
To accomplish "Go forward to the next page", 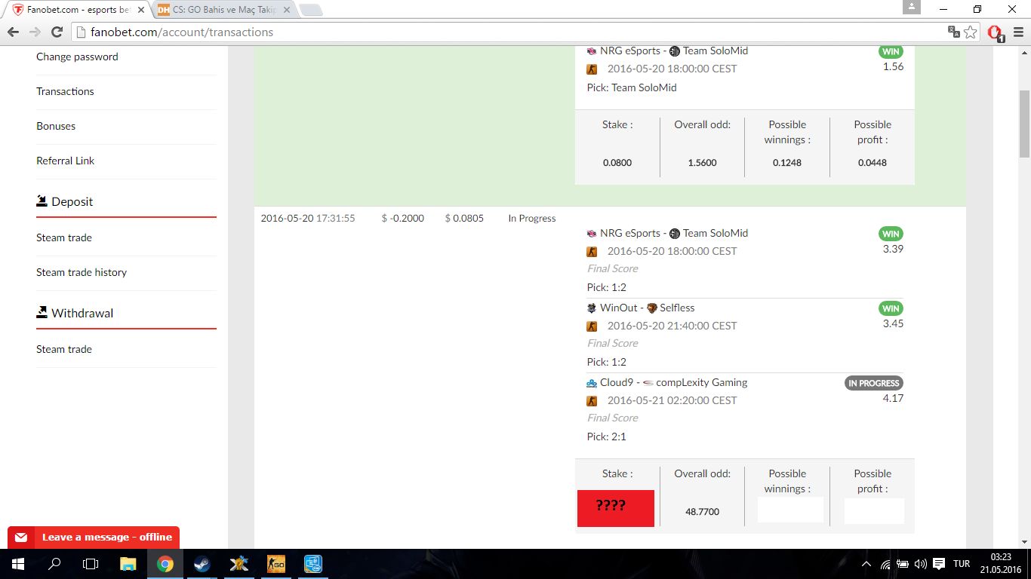I will click(x=35, y=32).
